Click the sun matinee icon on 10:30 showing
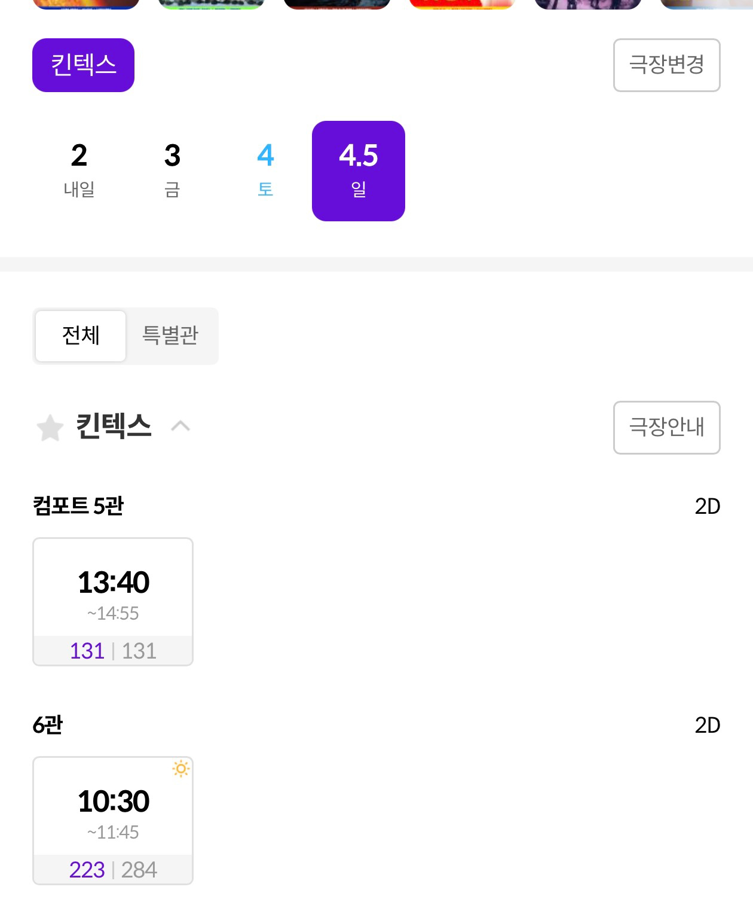Screen dimensions: 753x908 (x=180, y=769)
